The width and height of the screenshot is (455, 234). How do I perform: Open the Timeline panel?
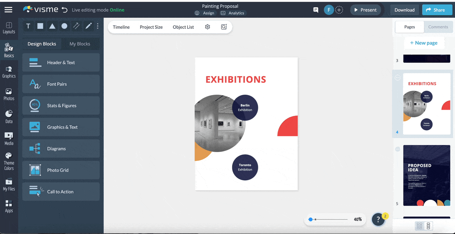[121, 27]
